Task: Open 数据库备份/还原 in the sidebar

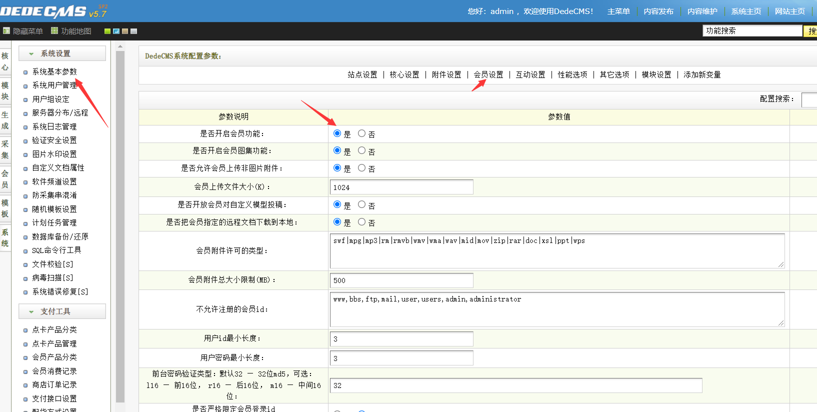Action: point(60,236)
